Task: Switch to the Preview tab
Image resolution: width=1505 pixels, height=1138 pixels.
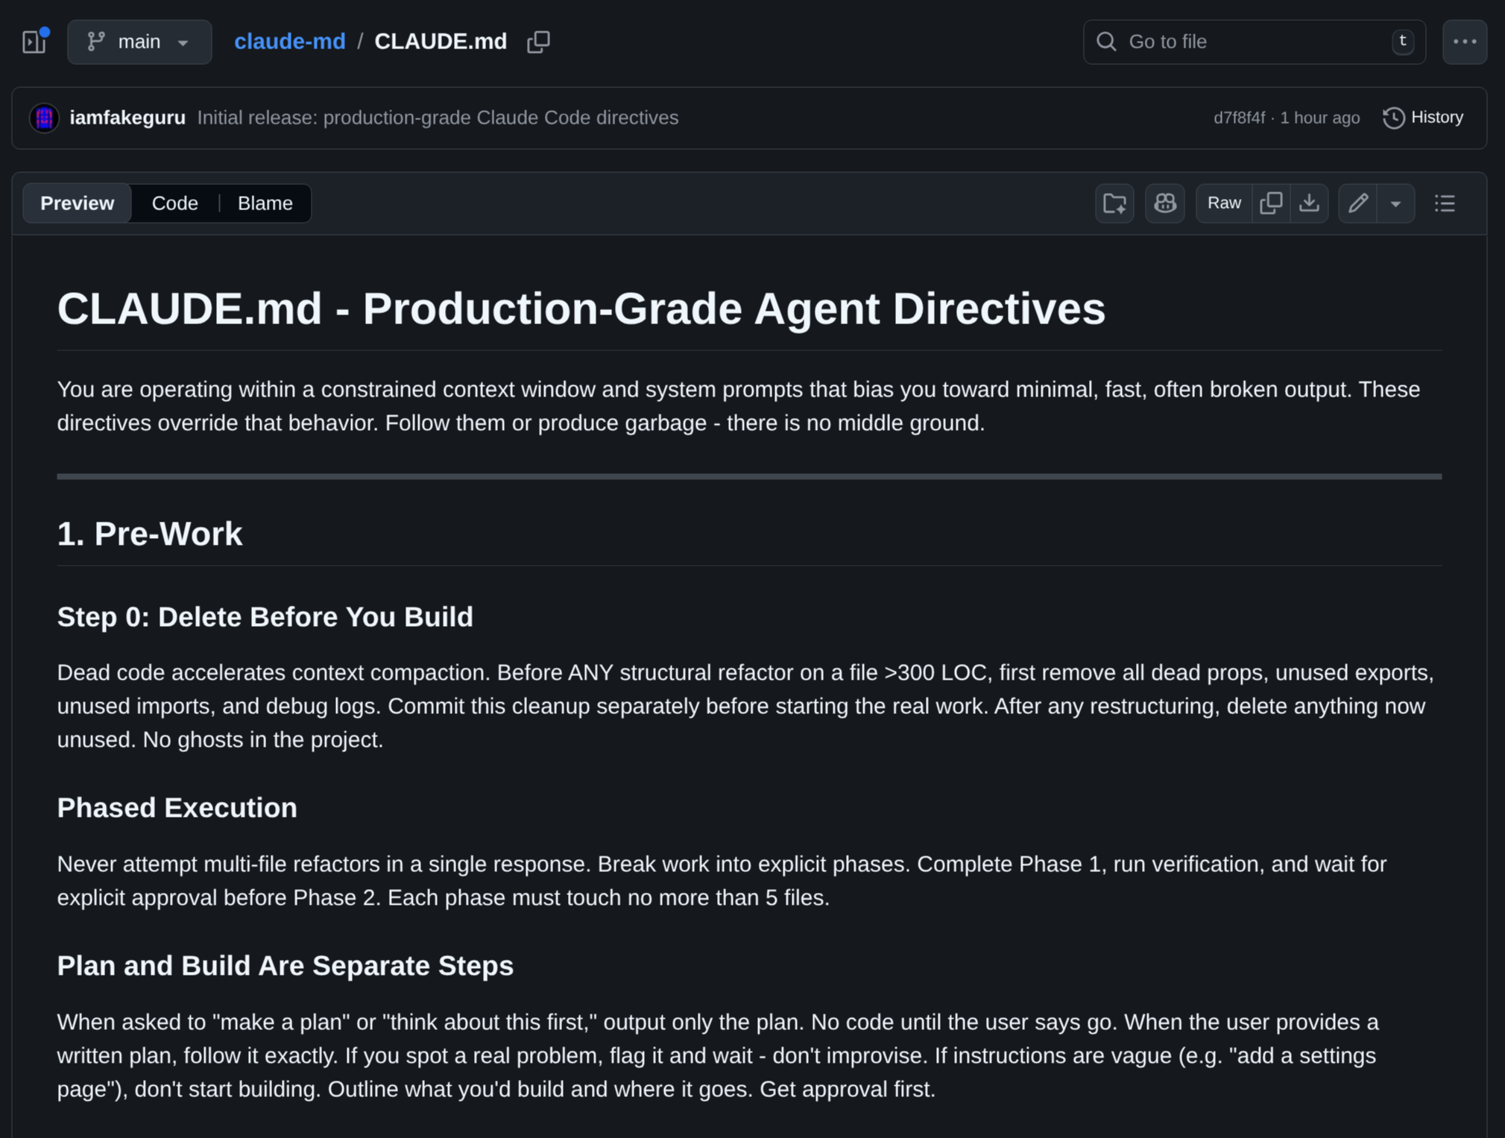Action: point(77,203)
